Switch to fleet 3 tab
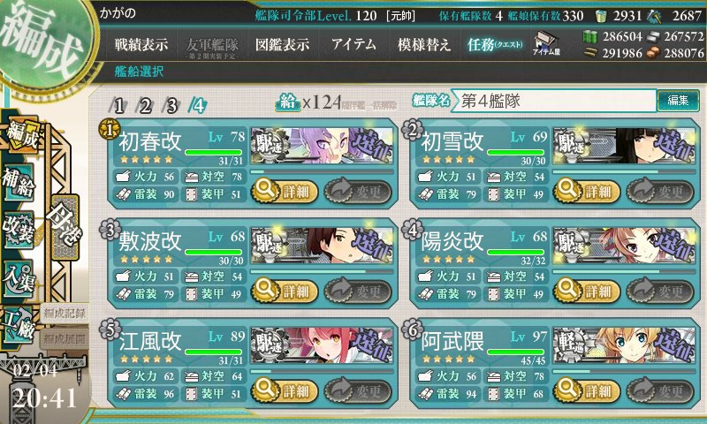The image size is (707, 424). [171, 106]
